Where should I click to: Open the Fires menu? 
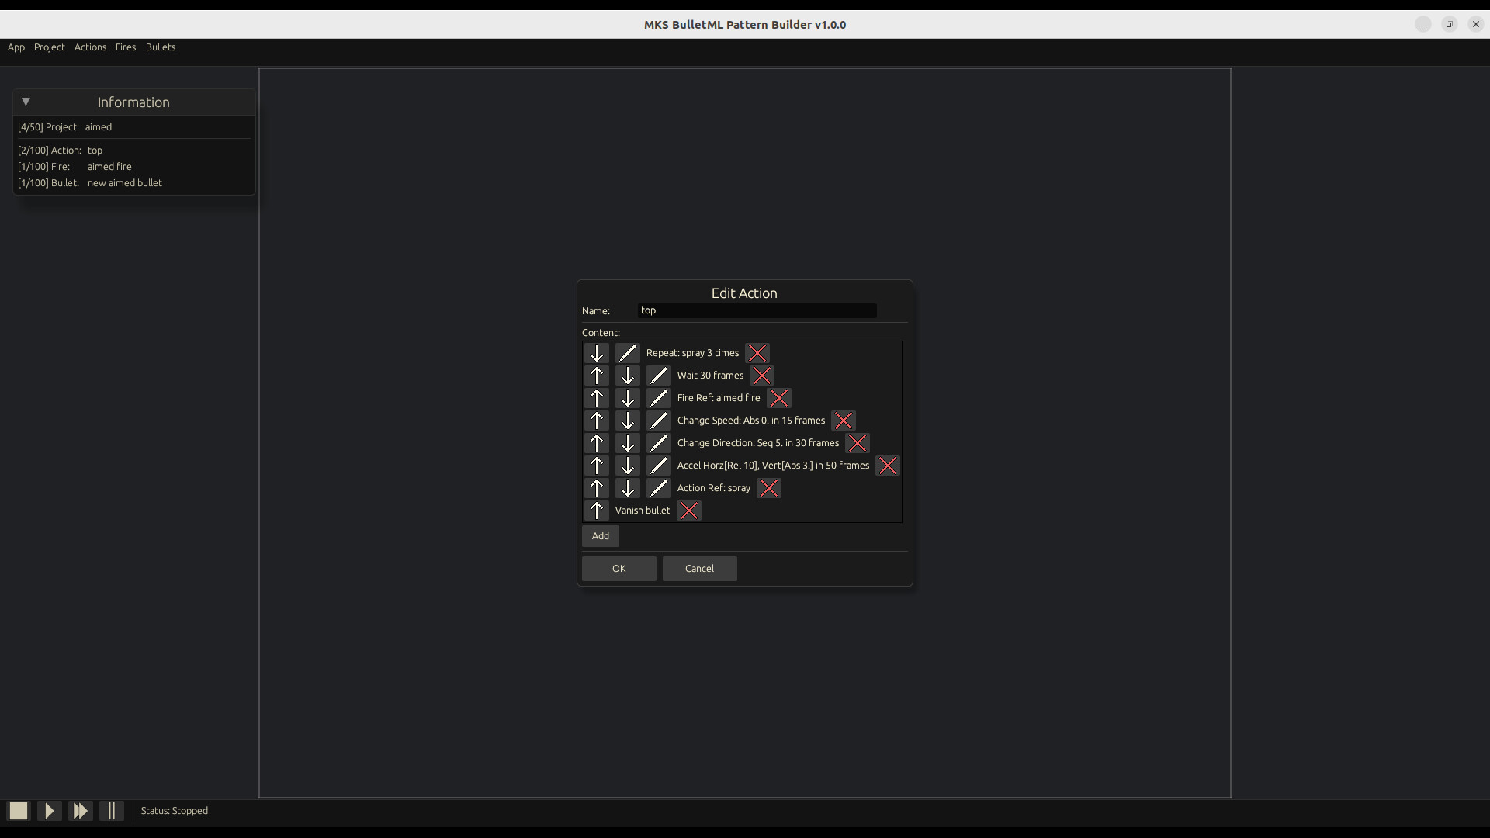[126, 47]
